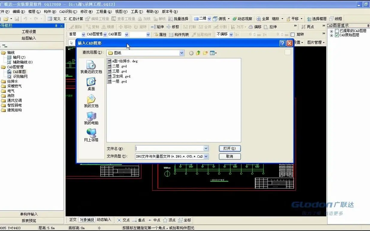Click the 取消 cancel button

pos(230,156)
